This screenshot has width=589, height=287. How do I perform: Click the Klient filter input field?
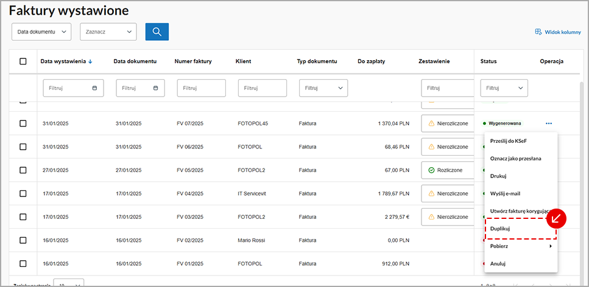coord(262,88)
